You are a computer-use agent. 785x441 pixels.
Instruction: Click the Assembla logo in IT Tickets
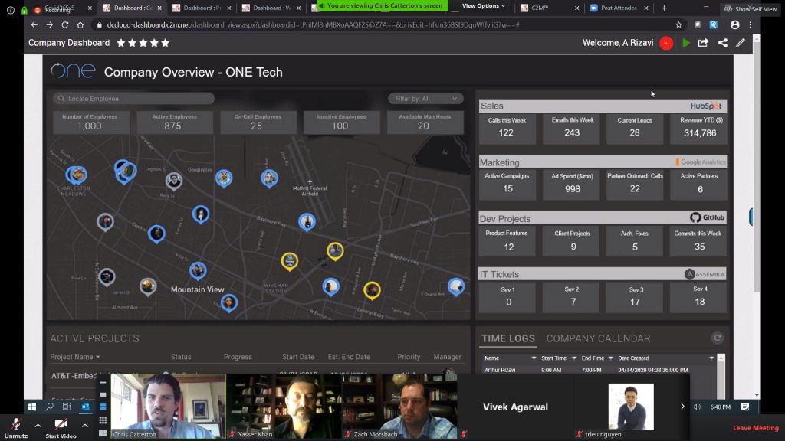click(x=705, y=274)
